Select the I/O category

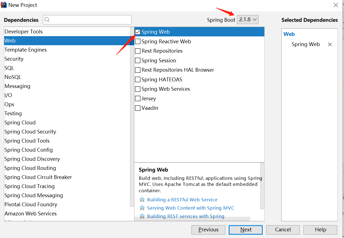click(67, 95)
